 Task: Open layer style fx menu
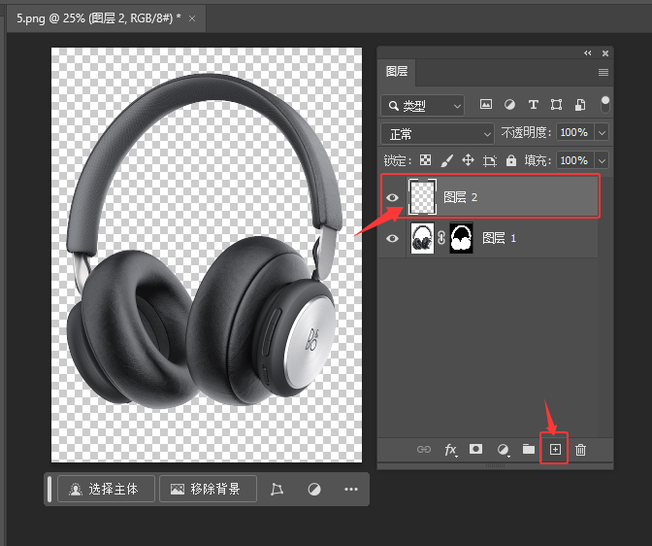coord(450,450)
